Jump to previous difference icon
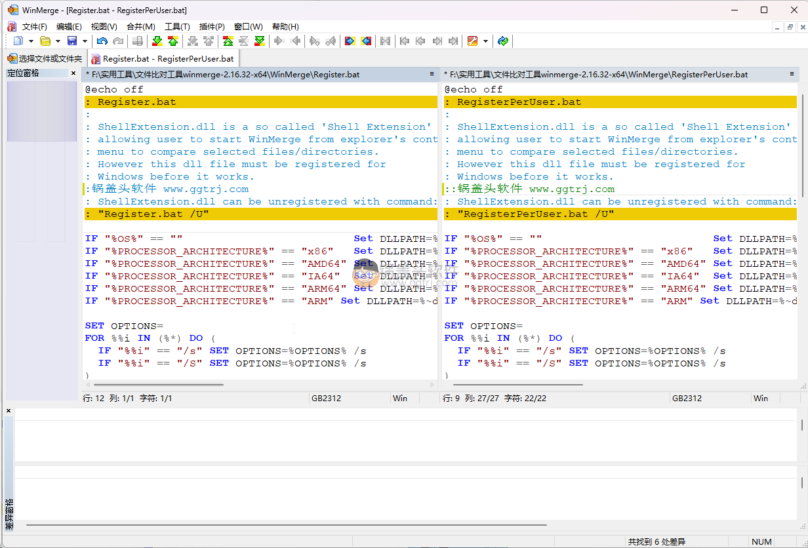This screenshot has height=548, width=808. pyautogui.click(x=173, y=41)
